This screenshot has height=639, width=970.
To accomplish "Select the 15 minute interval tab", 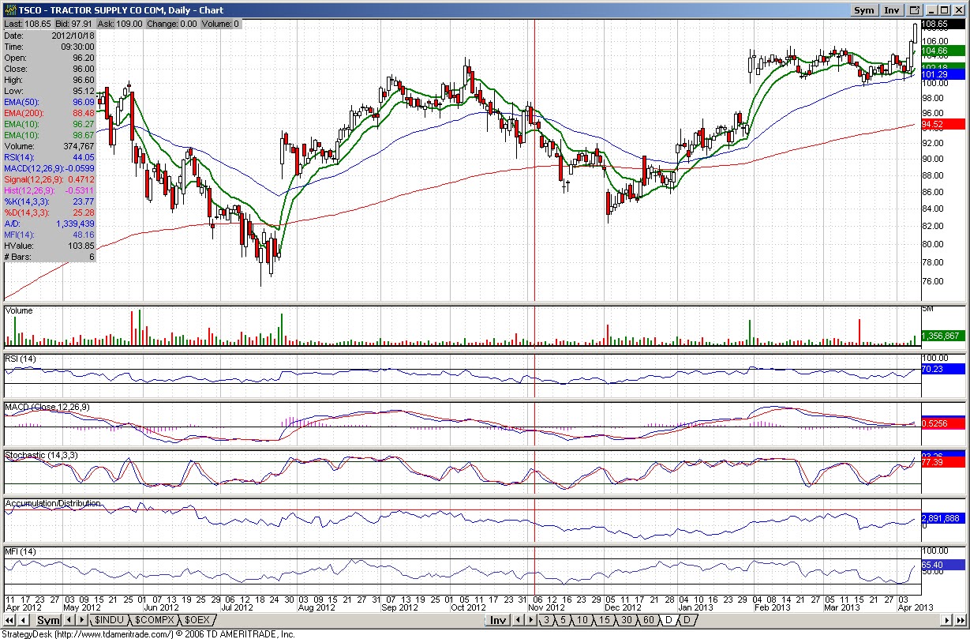I will 604,620.
